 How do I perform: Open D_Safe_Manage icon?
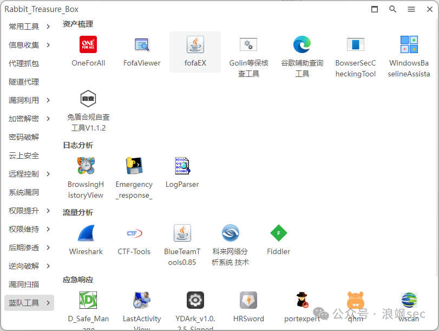coord(88,300)
